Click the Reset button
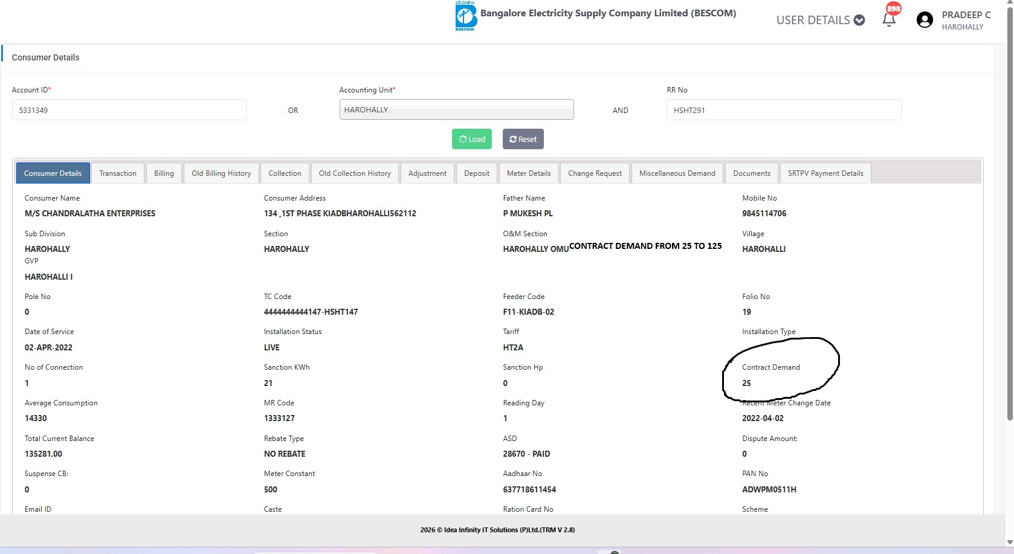Image resolution: width=1014 pixels, height=554 pixels. pos(523,139)
